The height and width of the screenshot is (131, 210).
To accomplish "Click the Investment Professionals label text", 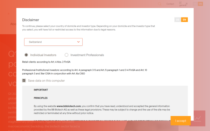I will tap(87, 55).
